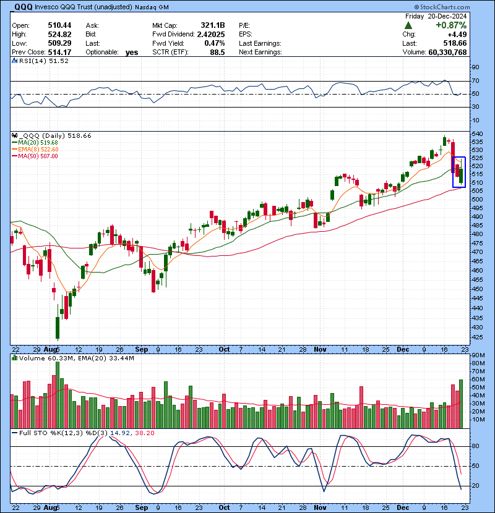Click the blue rectangle highlighting recent candles

pyautogui.click(x=459, y=171)
